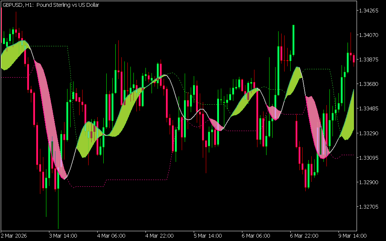Click the 5 Mar 14:00 time label
Screen dimensions: 386x241
208,236
